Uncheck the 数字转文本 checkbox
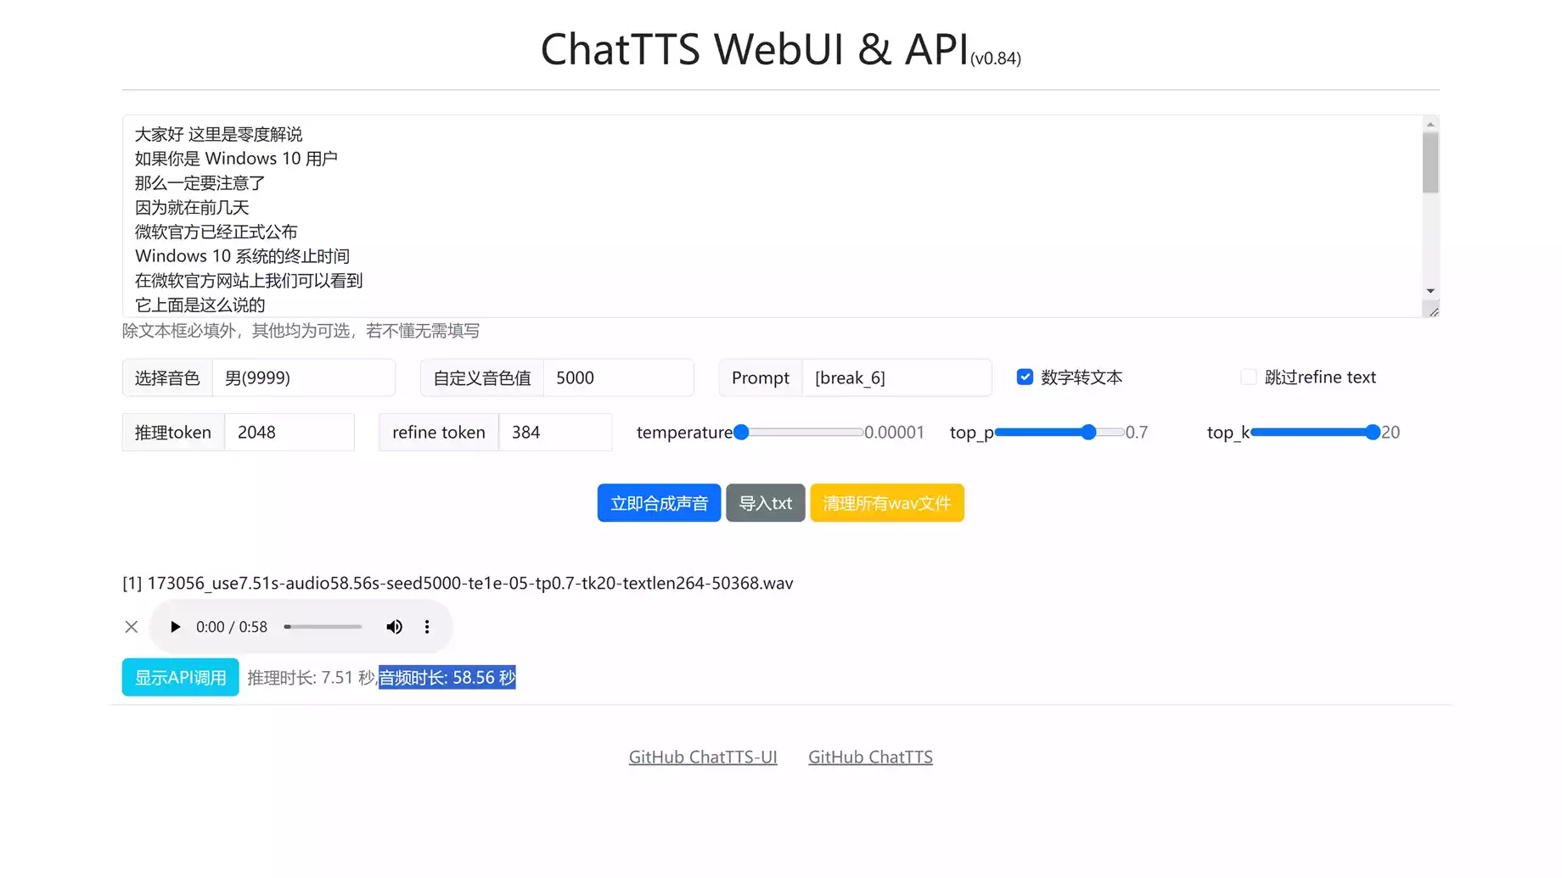 [1025, 377]
